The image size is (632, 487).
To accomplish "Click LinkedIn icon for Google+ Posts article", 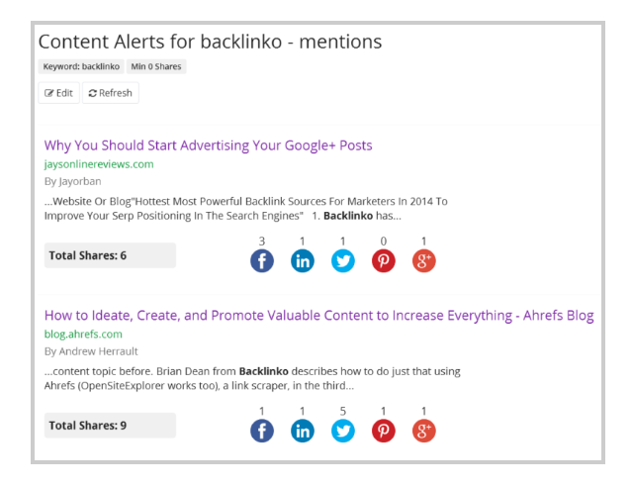I will [303, 260].
